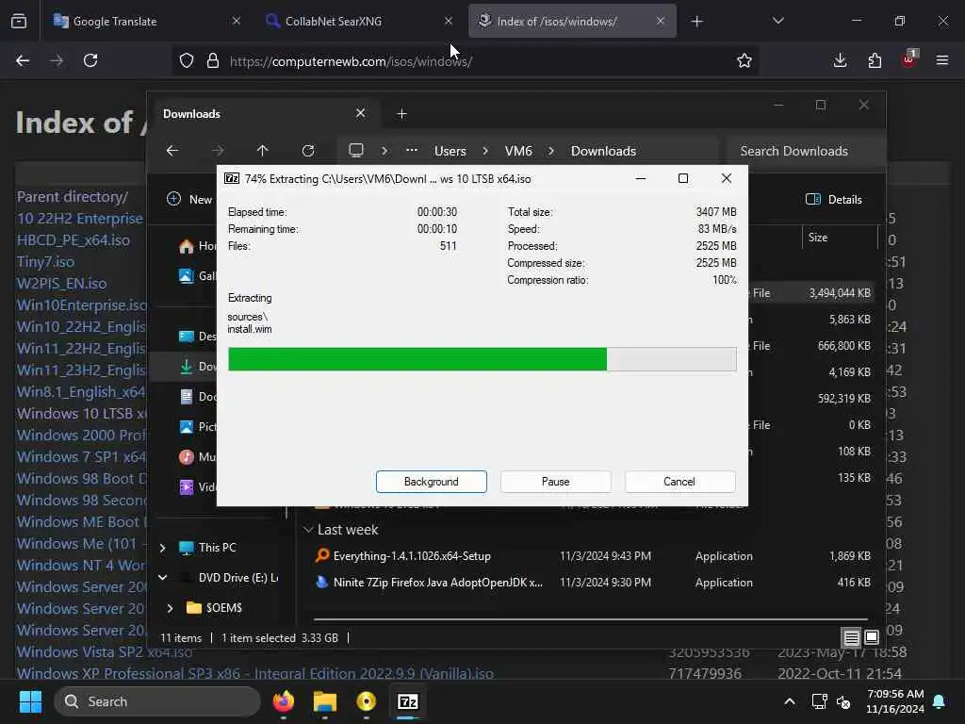The image size is (965, 724).
Task: Collapse DVD Drive (E:) tree node
Action: [162, 578]
